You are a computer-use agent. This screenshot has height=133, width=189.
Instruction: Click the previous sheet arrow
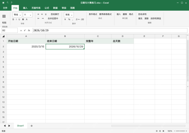click(x=5, y=126)
